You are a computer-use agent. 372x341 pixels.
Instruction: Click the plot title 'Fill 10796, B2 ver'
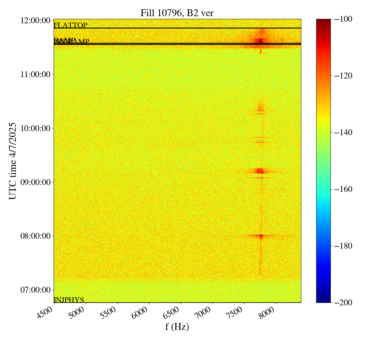click(x=177, y=13)
